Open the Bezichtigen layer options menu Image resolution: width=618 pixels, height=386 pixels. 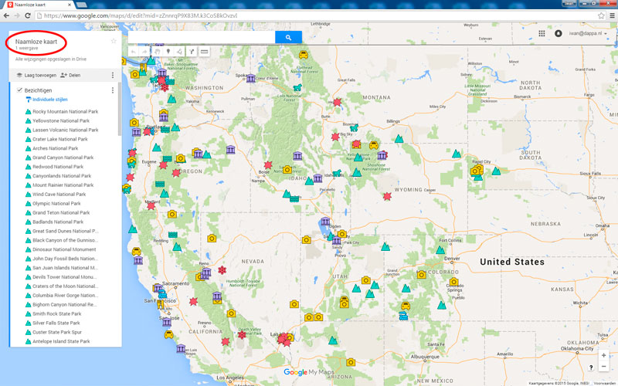point(113,90)
